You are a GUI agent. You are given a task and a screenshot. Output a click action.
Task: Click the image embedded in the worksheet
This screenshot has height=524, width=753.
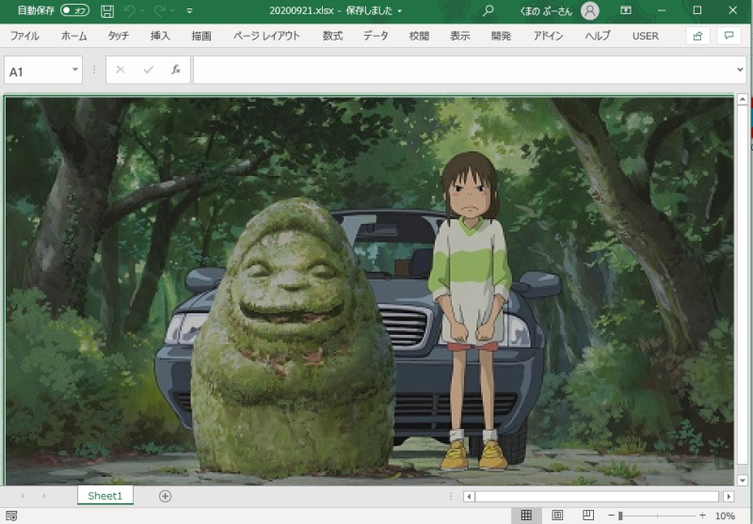tap(369, 291)
